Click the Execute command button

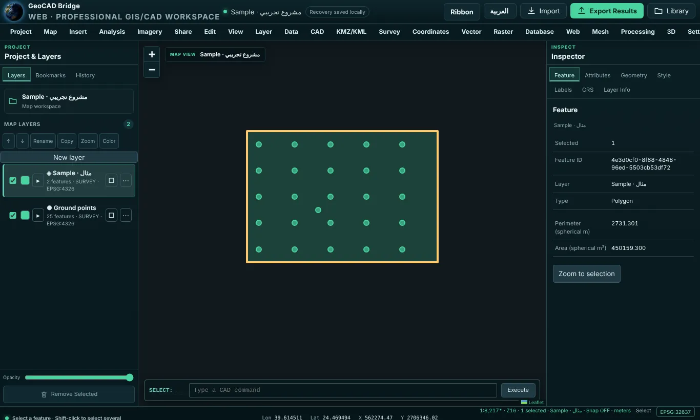518,390
